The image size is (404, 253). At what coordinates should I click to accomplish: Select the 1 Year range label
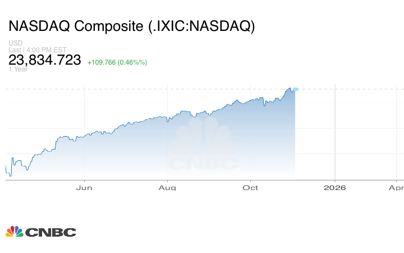coord(17,69)
